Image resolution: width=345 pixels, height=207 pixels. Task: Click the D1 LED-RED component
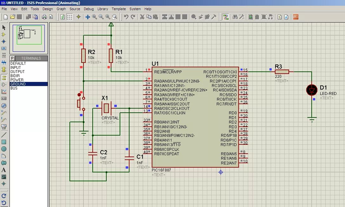(x=312, y=90)
